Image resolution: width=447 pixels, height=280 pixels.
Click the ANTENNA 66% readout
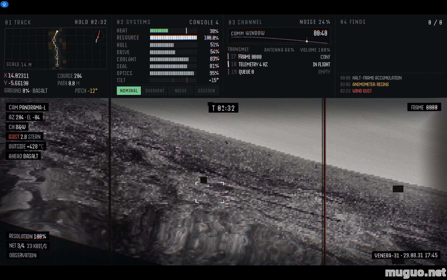pos(279,50)
